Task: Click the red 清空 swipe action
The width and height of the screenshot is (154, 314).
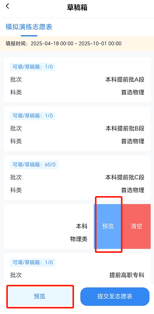Action: click(x=136, y=226)
